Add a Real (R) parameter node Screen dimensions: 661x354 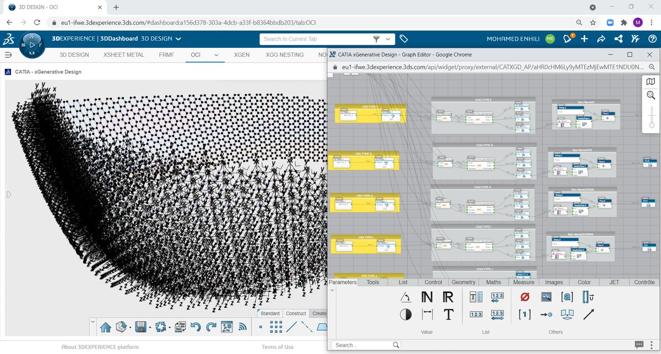coord(448,297)
